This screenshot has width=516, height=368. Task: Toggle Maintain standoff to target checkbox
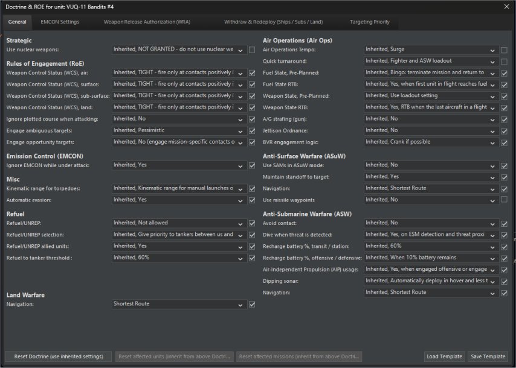(504, 177)
